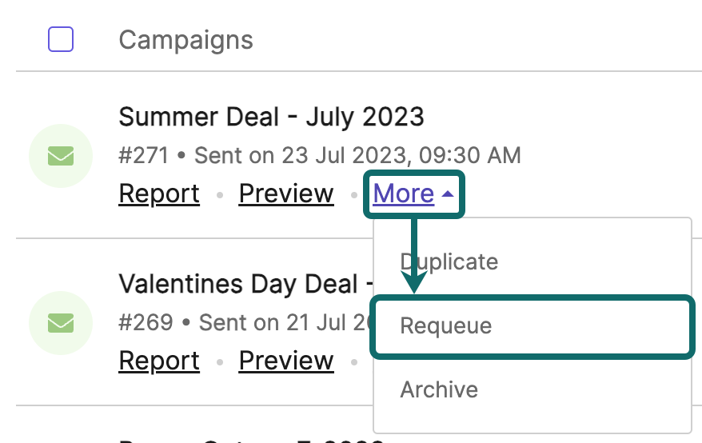Open Report for Summer Deal campaign
The width and height of the screenshot is (702, 443).
pos(159,194)
